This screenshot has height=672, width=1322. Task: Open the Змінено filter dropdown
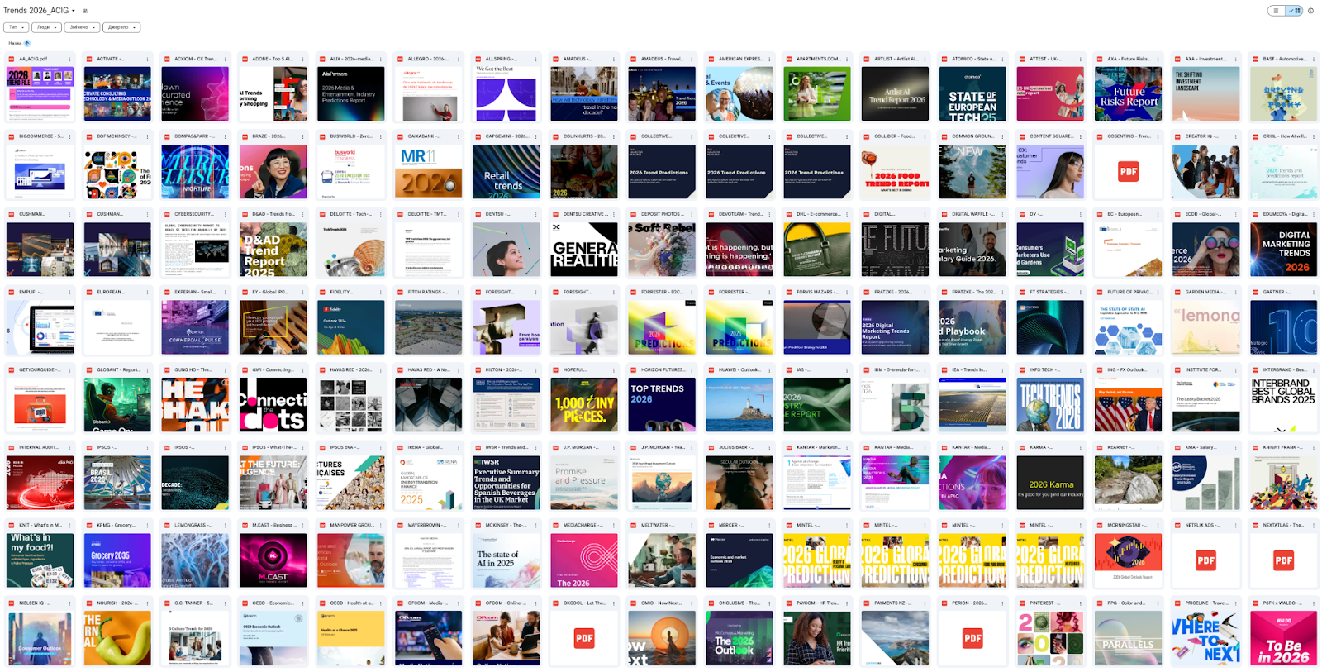[82, 27]
